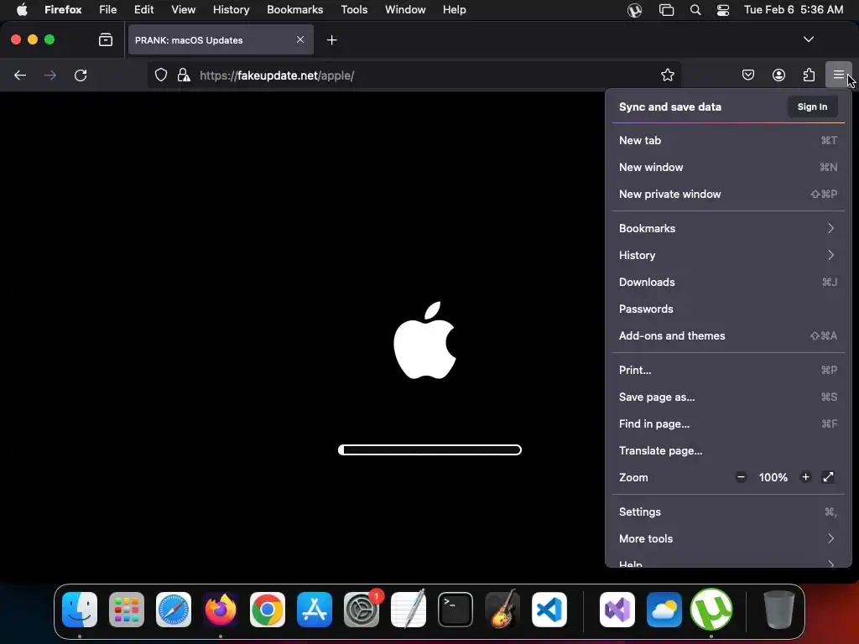Open the Window menu
Image resolution: width=859 pixels, height=644 pixels.
tap(405, 10)
